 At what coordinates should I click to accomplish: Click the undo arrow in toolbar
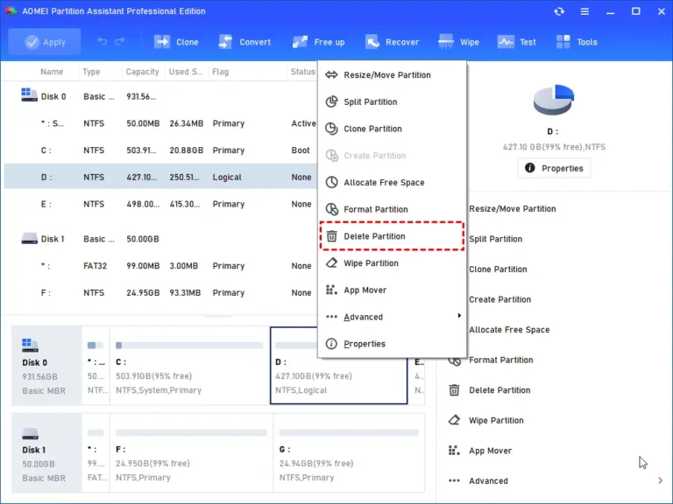(103, 42)
